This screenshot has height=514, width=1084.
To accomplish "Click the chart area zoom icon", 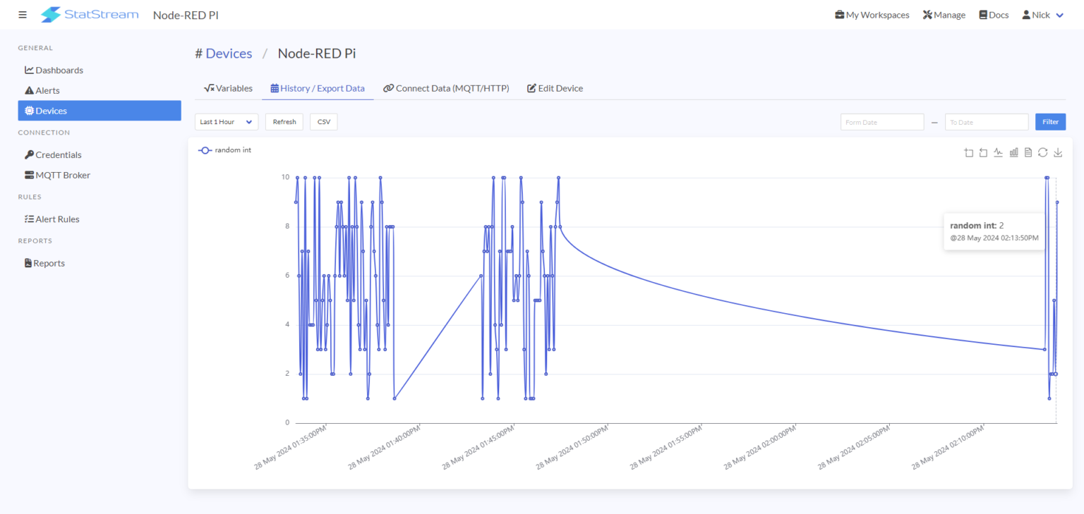I will click(x=969, y=152).
